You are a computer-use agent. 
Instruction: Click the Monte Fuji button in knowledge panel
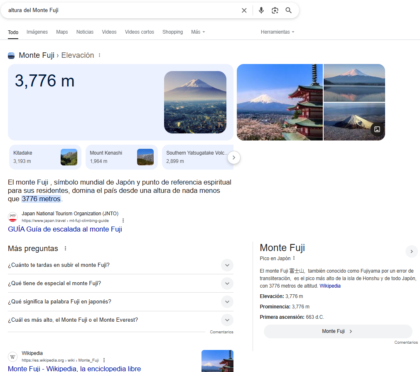pos(337,331)
